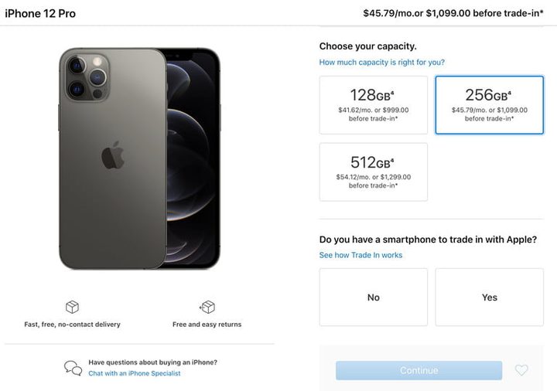
Task: Click the heart favorite icon
Action: coord(521,370)
